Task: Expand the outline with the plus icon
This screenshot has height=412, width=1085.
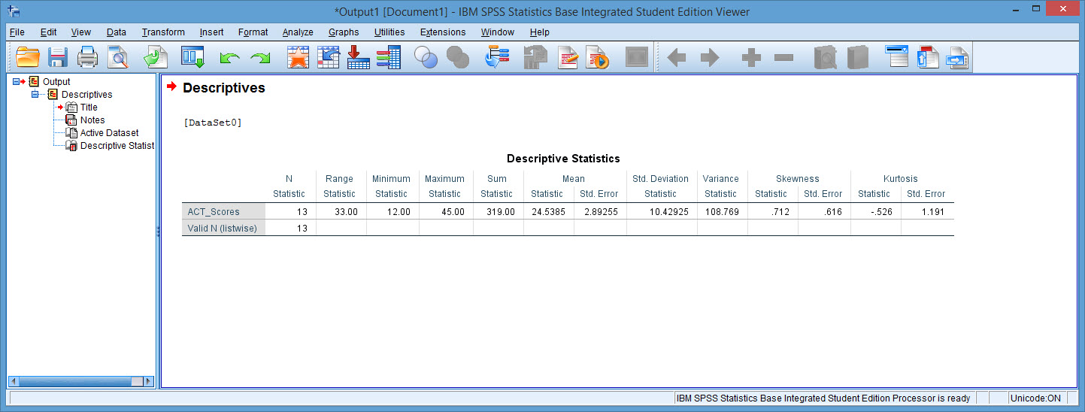Action: tap(751, 58)
